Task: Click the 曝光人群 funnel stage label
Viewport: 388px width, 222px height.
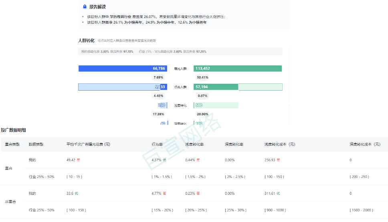Action: (x=180, y=69)
